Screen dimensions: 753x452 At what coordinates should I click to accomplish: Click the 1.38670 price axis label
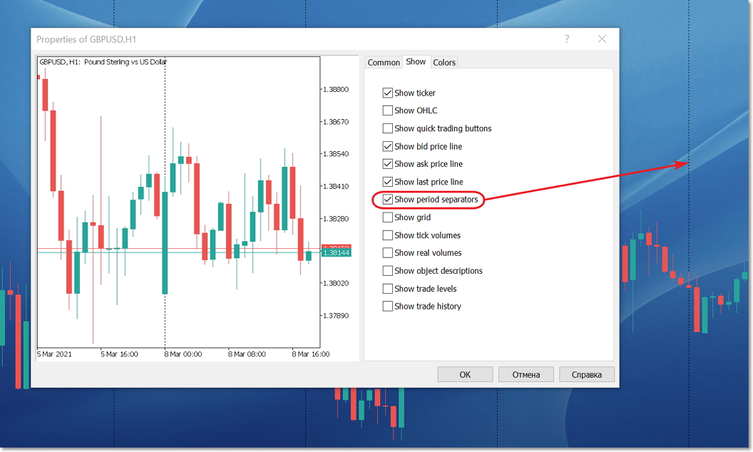coord(336,121)
